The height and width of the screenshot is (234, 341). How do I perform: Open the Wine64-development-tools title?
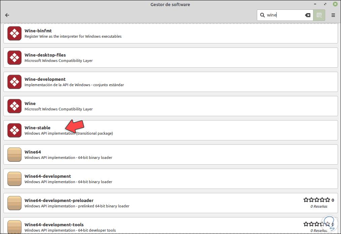coord(54,225)
